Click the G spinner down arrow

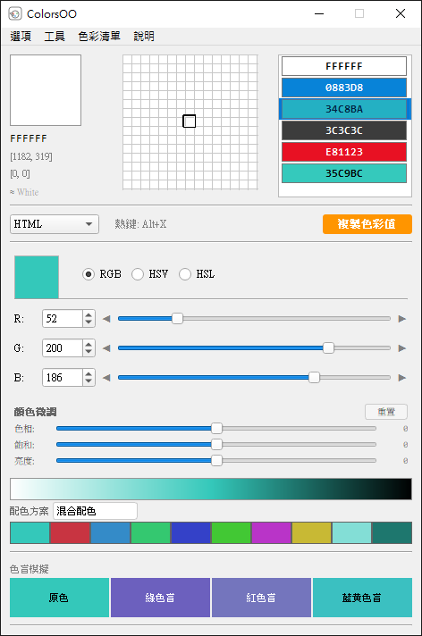pos(89,353)
